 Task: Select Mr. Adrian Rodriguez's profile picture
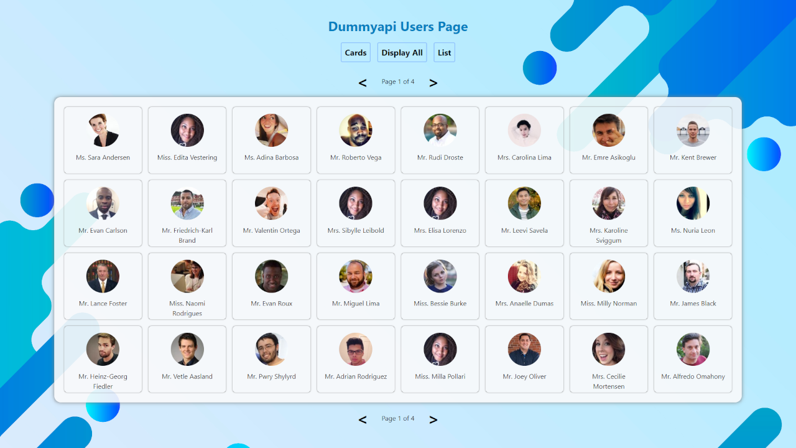(356, 349)
